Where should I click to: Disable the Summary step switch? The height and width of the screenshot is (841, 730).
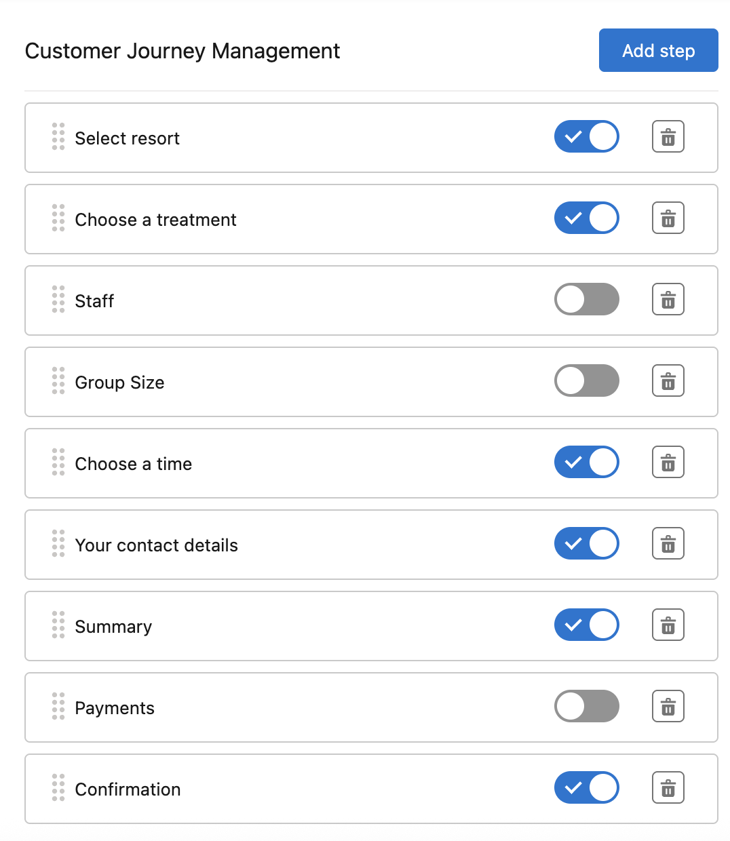[x=586, y=625]
